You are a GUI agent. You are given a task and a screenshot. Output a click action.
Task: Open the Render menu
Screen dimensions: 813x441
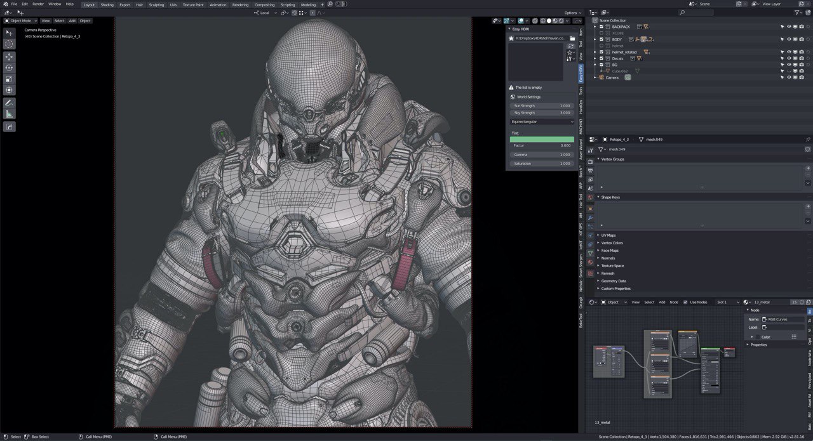38,4
